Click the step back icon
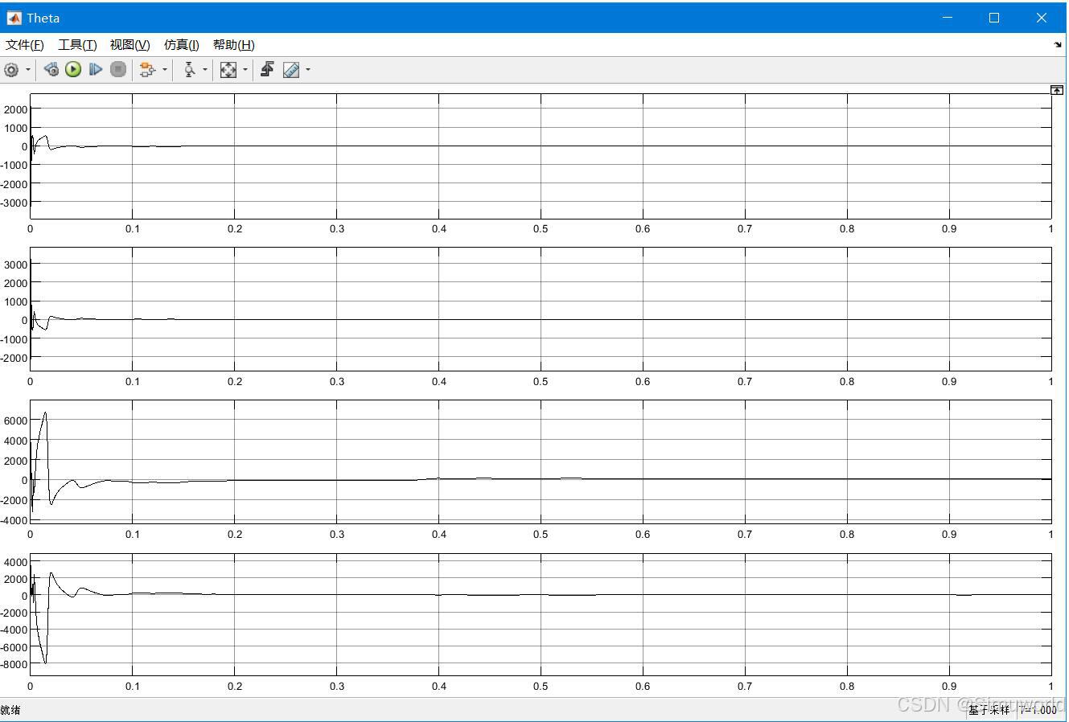1069x722 pixels. pos(51,70)
